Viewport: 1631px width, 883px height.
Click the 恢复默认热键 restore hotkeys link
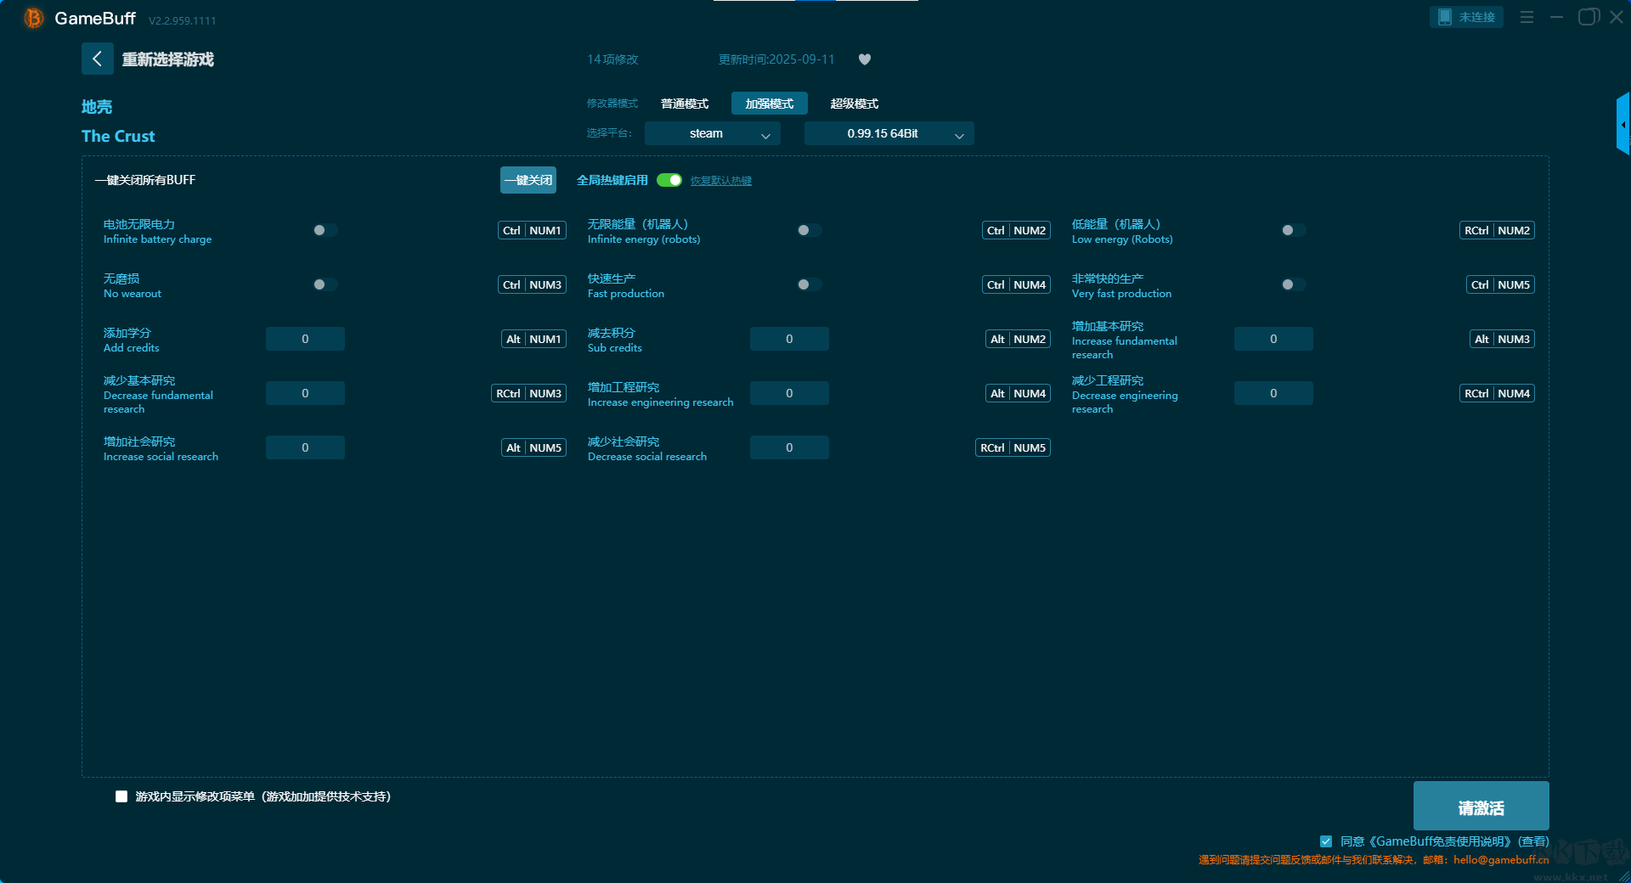pyautogui.click(x=720, y=181)
